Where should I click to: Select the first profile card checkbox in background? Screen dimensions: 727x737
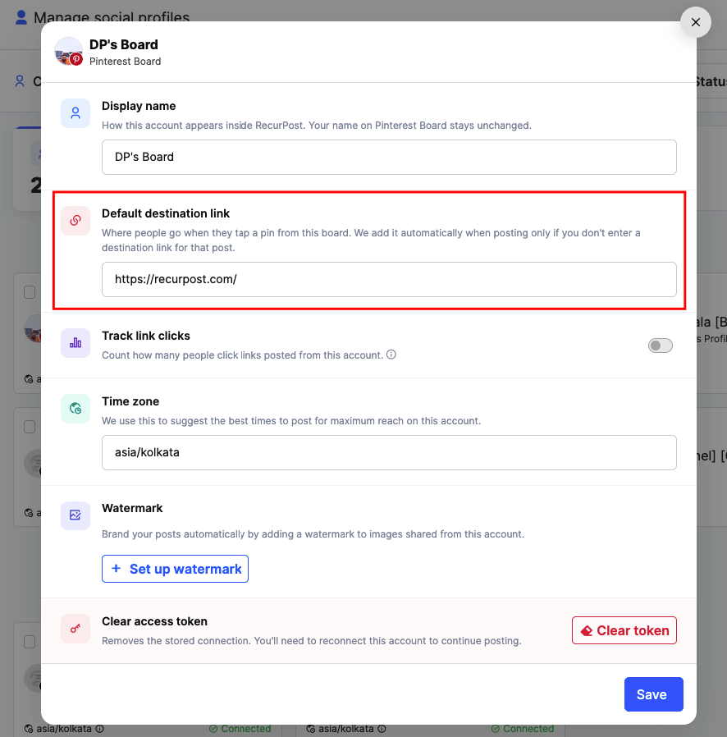(x=30, y=292)
